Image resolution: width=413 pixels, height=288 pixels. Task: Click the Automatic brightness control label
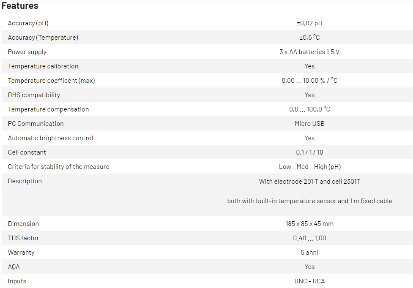tap(50, 138)
